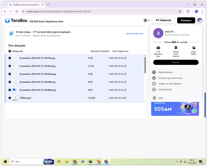Click the browser back arrow
The width and height of the screenshot is (207, 166).
pos(5,12)
